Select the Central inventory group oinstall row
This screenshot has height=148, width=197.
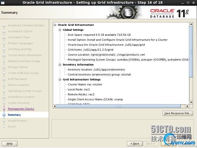tap(99, 75)
